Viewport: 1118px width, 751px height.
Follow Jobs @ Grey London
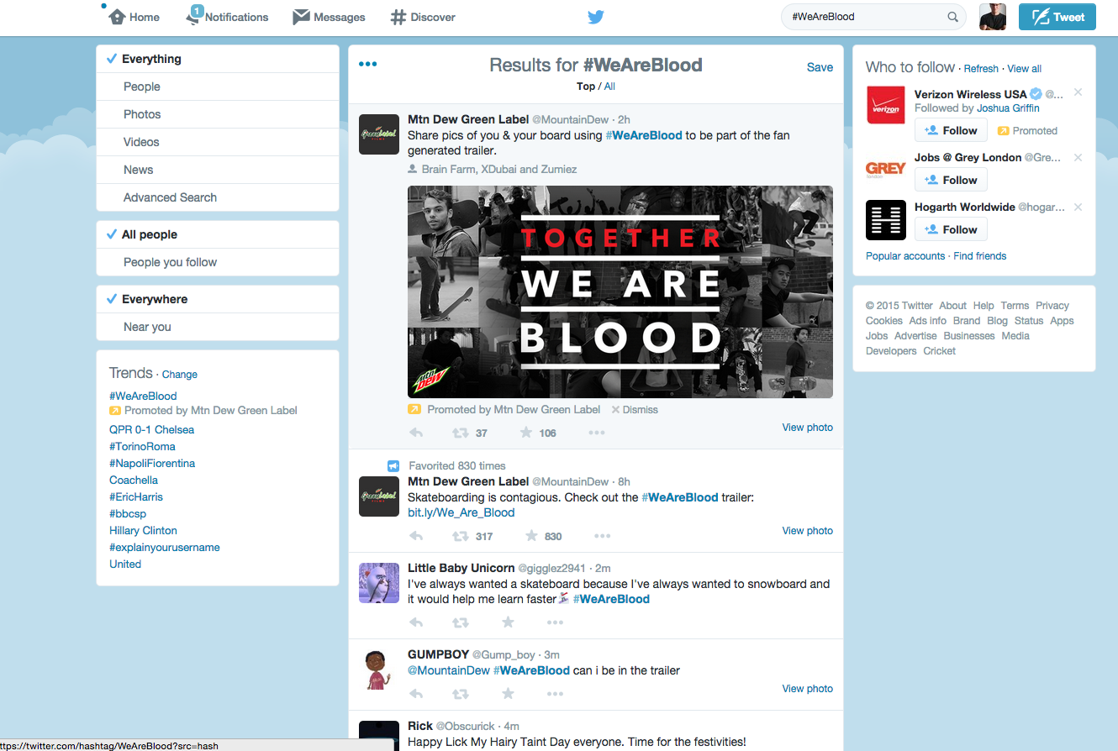point(951,180)
